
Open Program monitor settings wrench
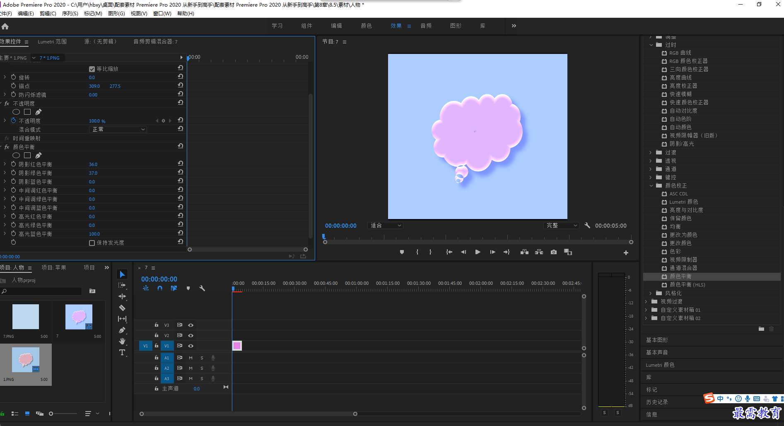click(587, 226)
